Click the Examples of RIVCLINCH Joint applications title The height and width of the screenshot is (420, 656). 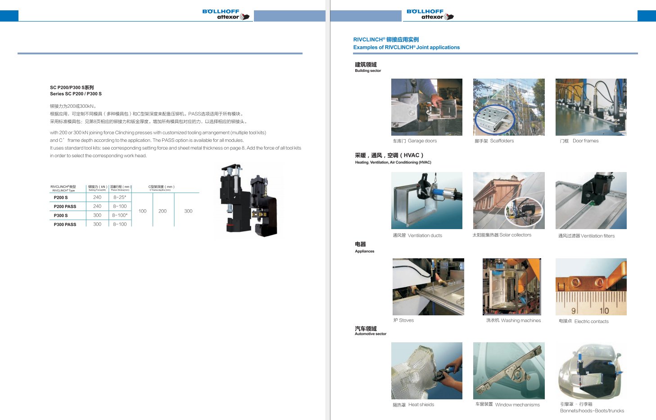(406, 47)
